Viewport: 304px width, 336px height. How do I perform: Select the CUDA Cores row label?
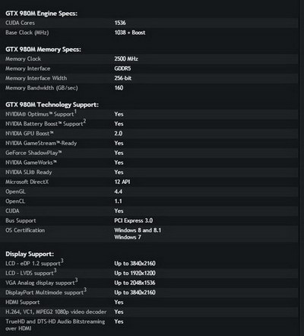(21, 23)
